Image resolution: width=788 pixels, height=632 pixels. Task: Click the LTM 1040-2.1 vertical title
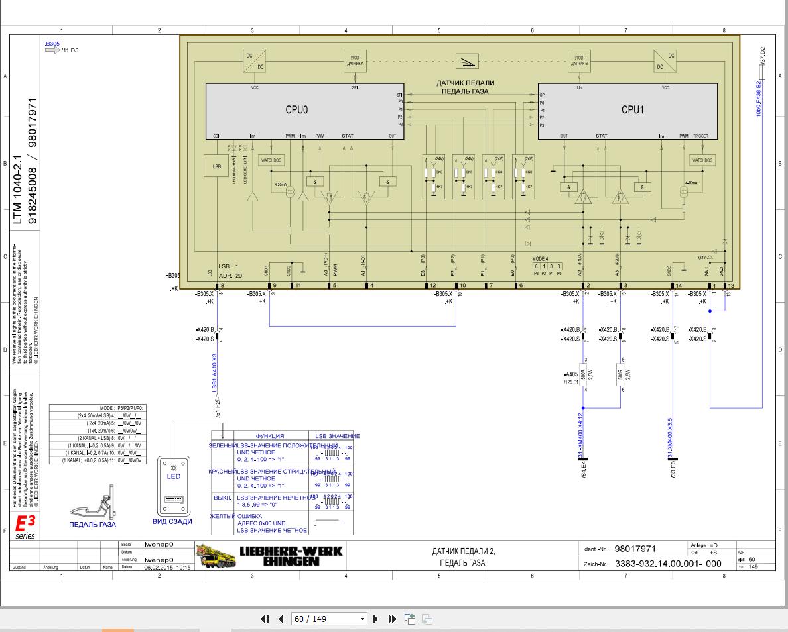(x=18, y=189)
